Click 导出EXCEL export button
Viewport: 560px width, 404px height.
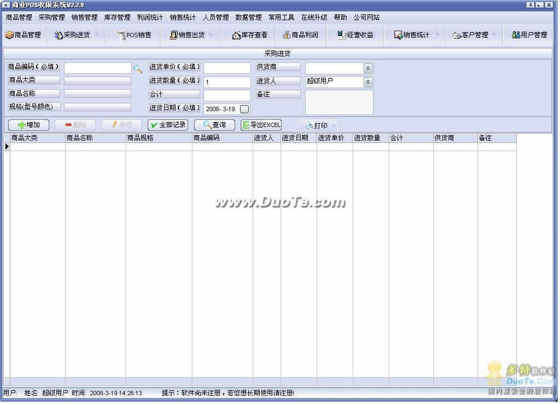[261, 125]
